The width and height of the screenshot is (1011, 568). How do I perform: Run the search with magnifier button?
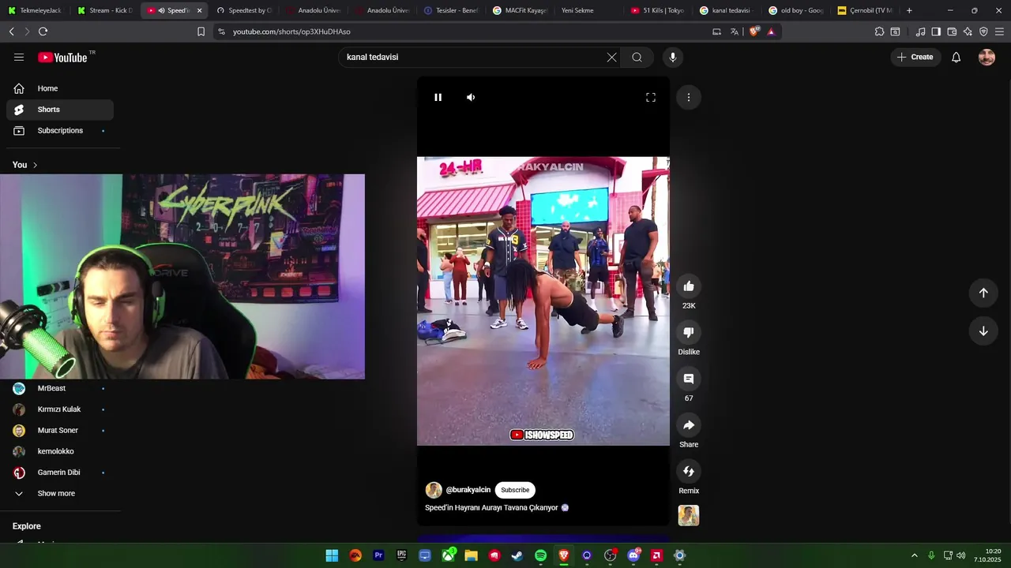[637, 57]
